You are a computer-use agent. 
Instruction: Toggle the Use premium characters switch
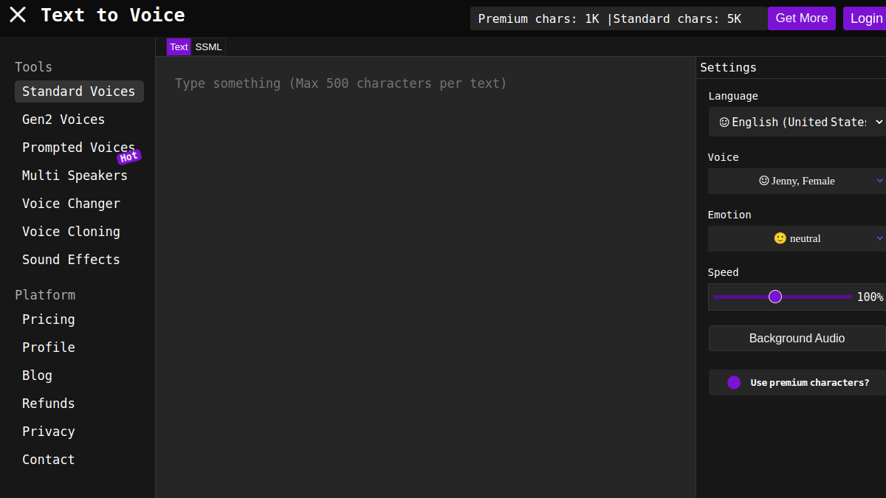(734, 382)
